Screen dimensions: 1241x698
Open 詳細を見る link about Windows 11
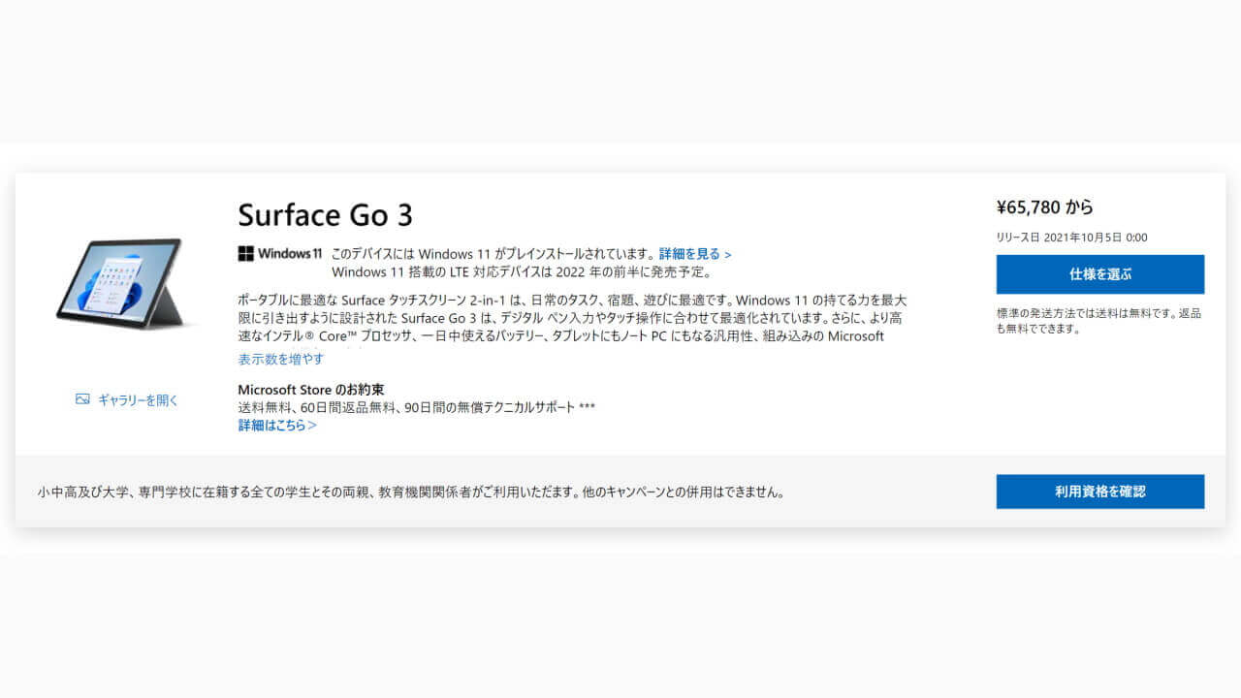pos(690,254)
